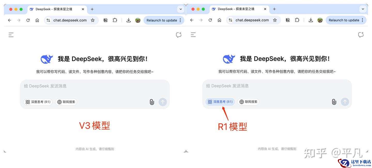The width and height of the screenshot is (372, 168).
Task: Open sidebar menu in left window
Action: point(11,35)
